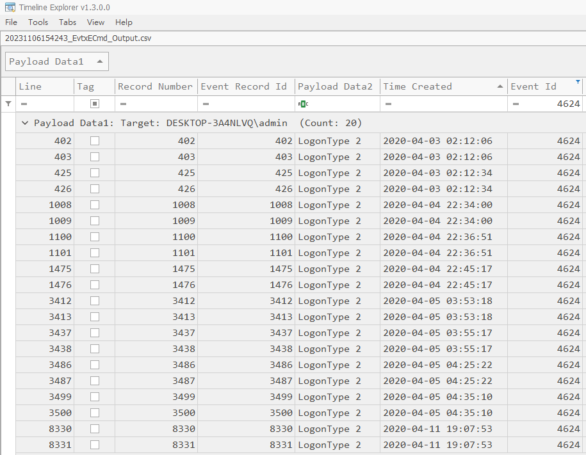Sort by the Payload Data2 column header
Image resolution: width=586 pixels, height=455 pixels.
click(x=338, y=86)
